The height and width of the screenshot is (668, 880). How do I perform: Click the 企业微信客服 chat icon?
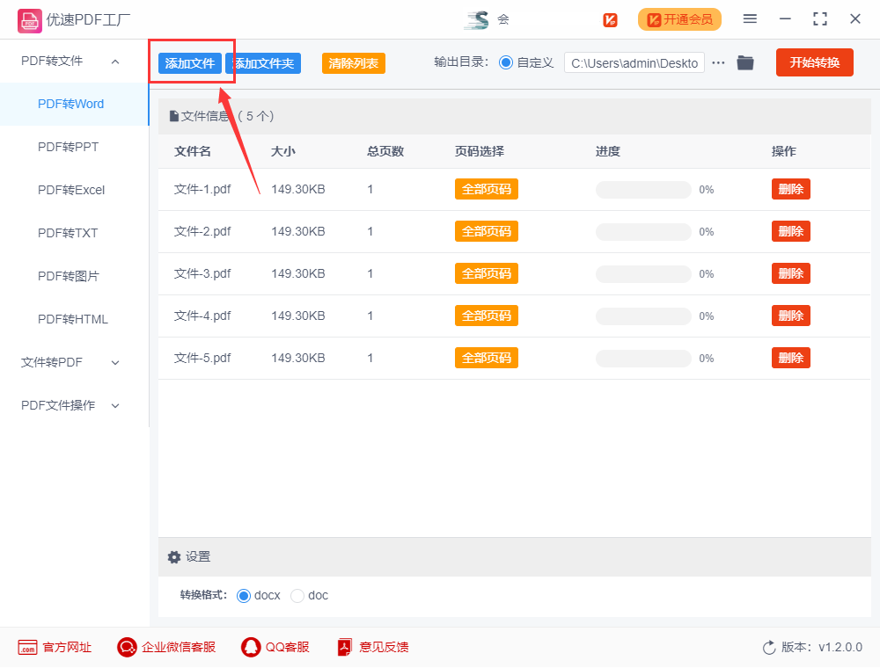pos(127,647)
